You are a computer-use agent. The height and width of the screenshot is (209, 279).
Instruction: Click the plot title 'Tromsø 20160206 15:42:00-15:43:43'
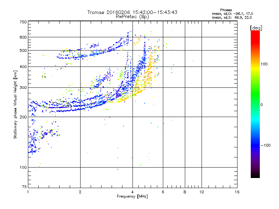[x=132, y=12]
